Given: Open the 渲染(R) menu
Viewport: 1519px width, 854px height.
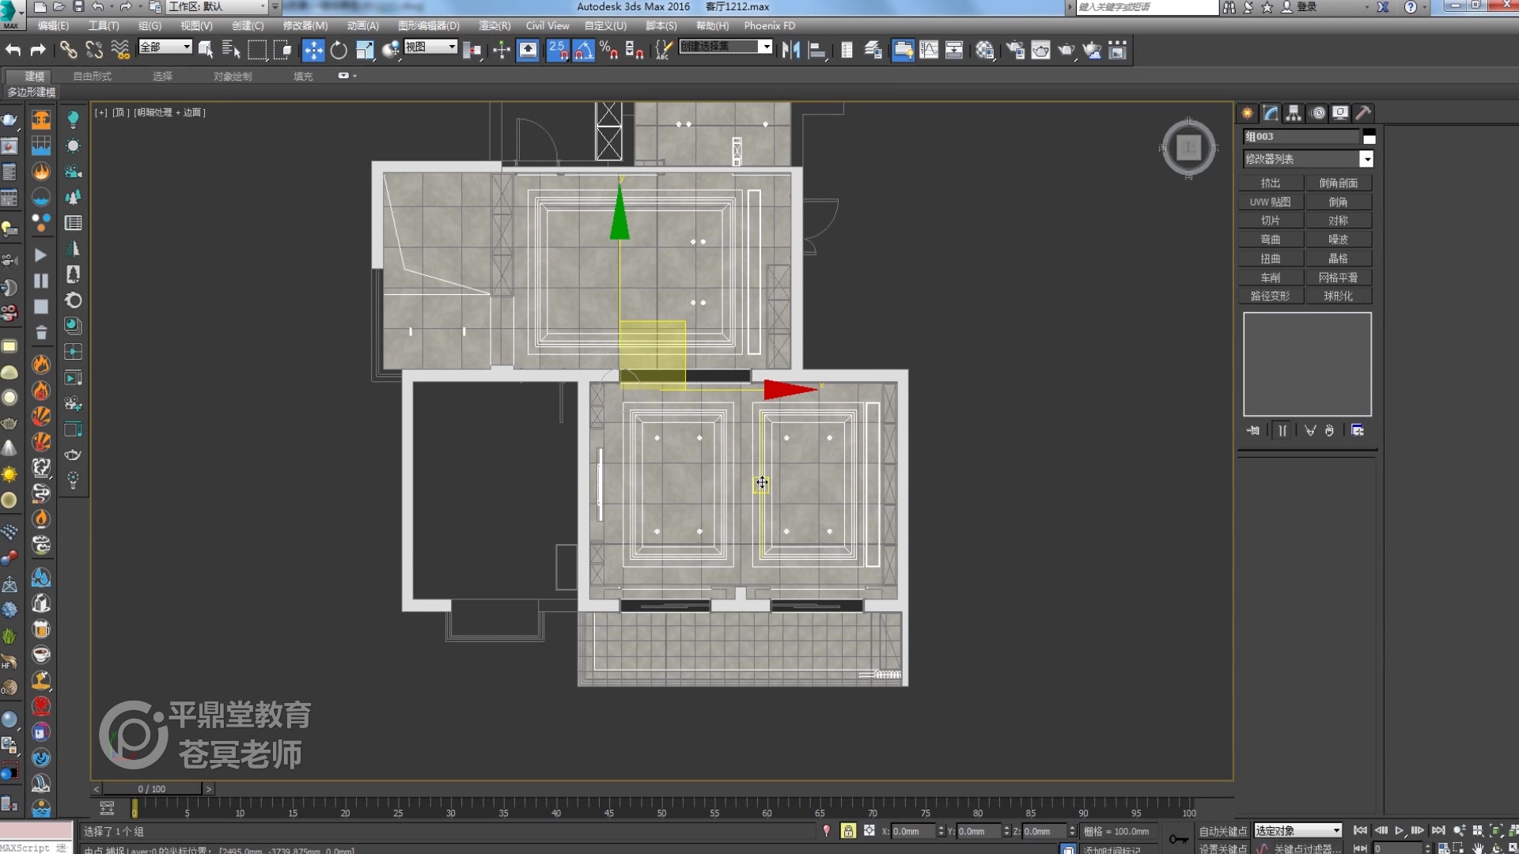Looking at the screenshot, I should [493, 25].
